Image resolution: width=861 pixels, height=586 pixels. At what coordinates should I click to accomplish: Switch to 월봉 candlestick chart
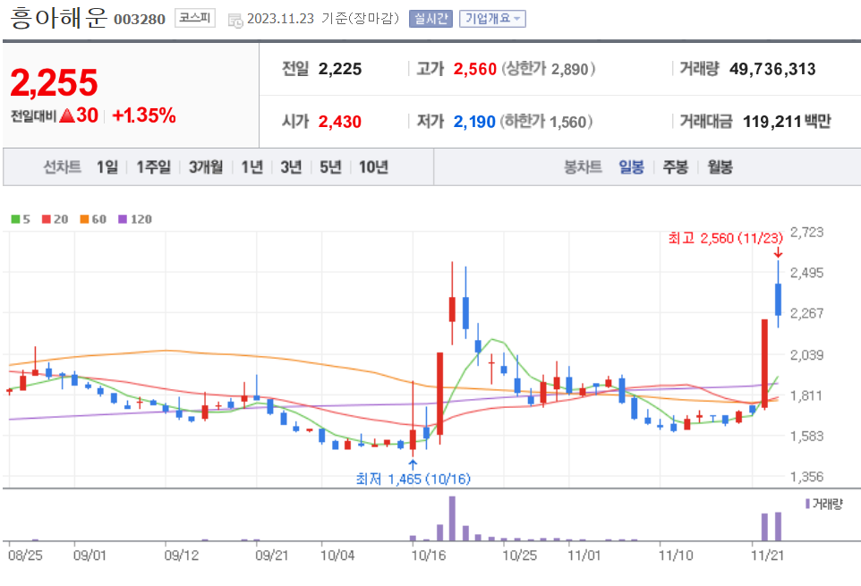[720, 166]
